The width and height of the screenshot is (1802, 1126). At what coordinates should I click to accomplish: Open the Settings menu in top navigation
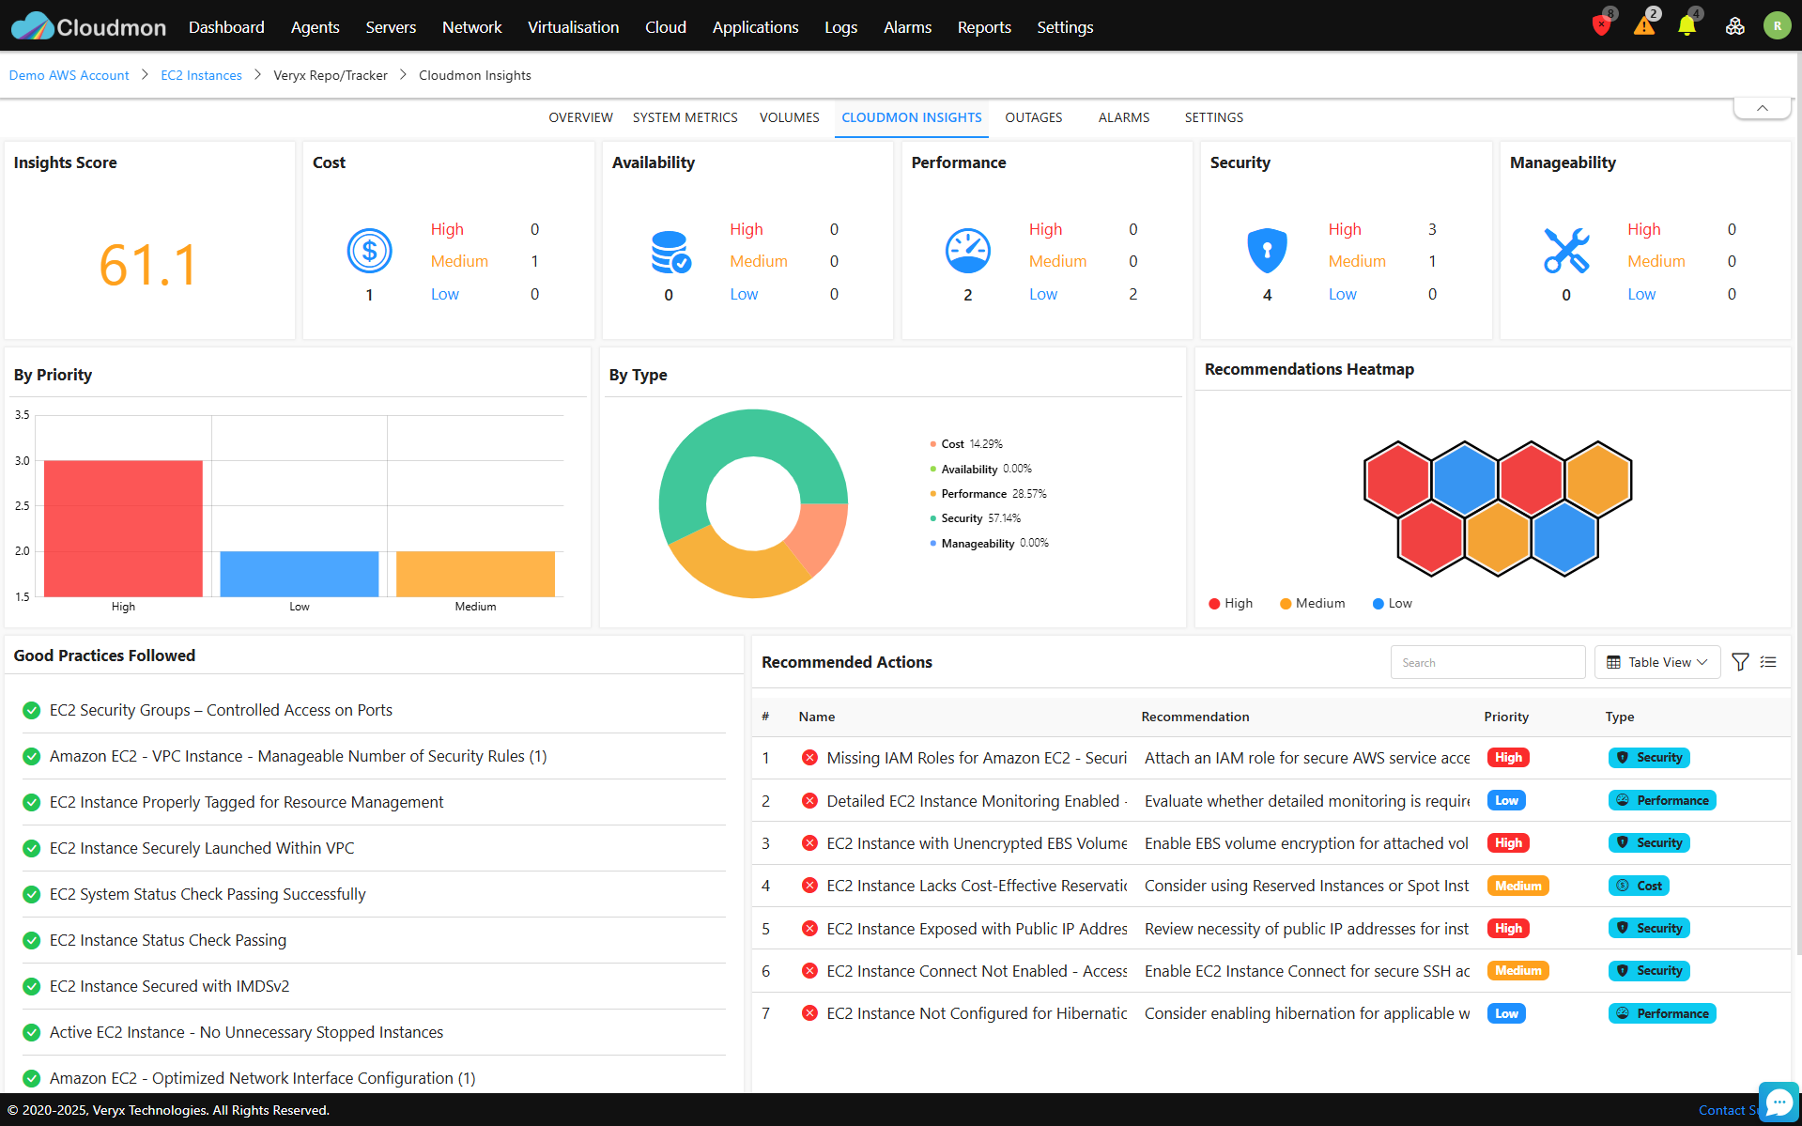(x=1065, y=27)
